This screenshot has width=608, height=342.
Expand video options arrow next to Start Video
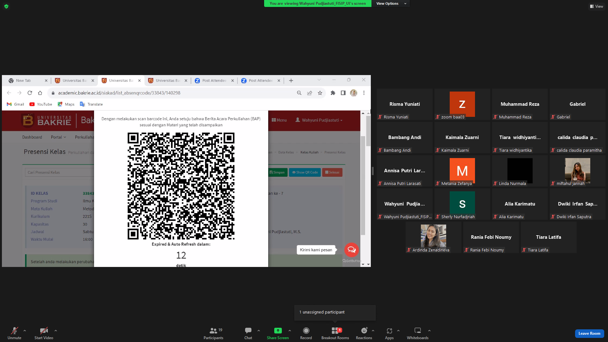56,331
